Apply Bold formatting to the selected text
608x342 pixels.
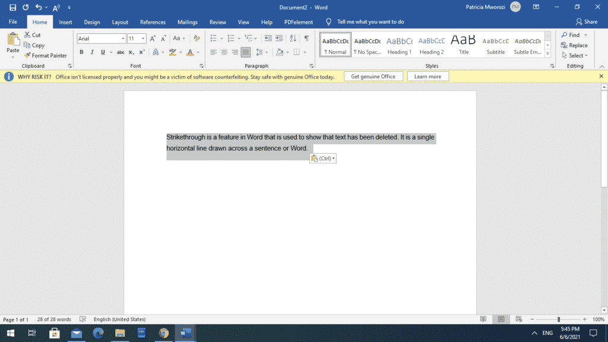coord(82,52)
